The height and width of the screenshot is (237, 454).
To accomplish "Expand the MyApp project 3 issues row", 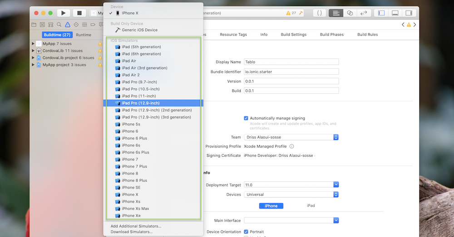I will (x=33, y=65).
